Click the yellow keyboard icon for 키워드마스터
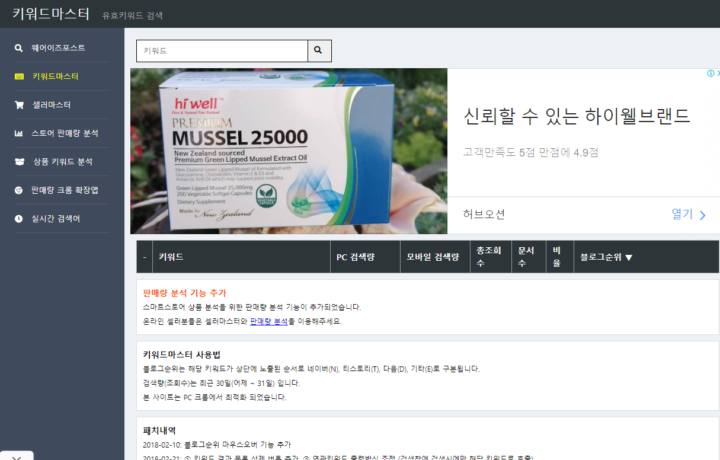720x460 pixels. point(19,76)
